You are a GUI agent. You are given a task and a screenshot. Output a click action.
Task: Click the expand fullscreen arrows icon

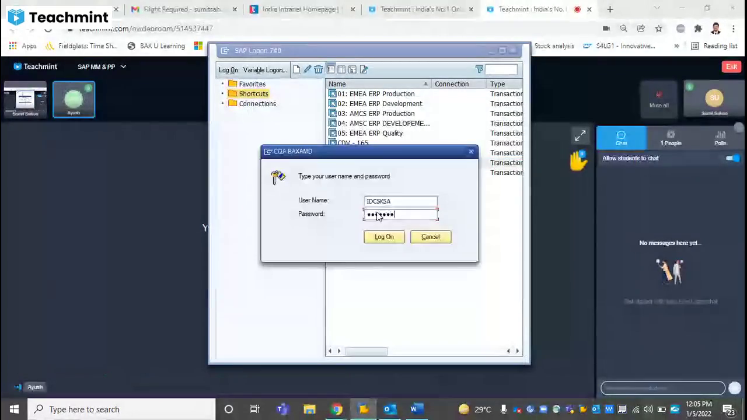pyautogui.click(x=580, y=136)
